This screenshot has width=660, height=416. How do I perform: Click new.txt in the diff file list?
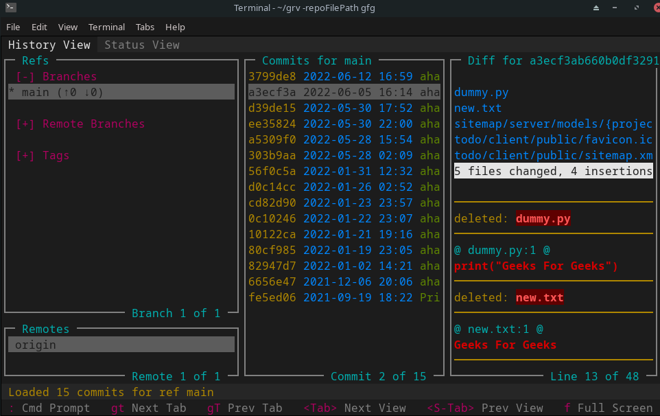pyautogui.click(x=478, y=108)
